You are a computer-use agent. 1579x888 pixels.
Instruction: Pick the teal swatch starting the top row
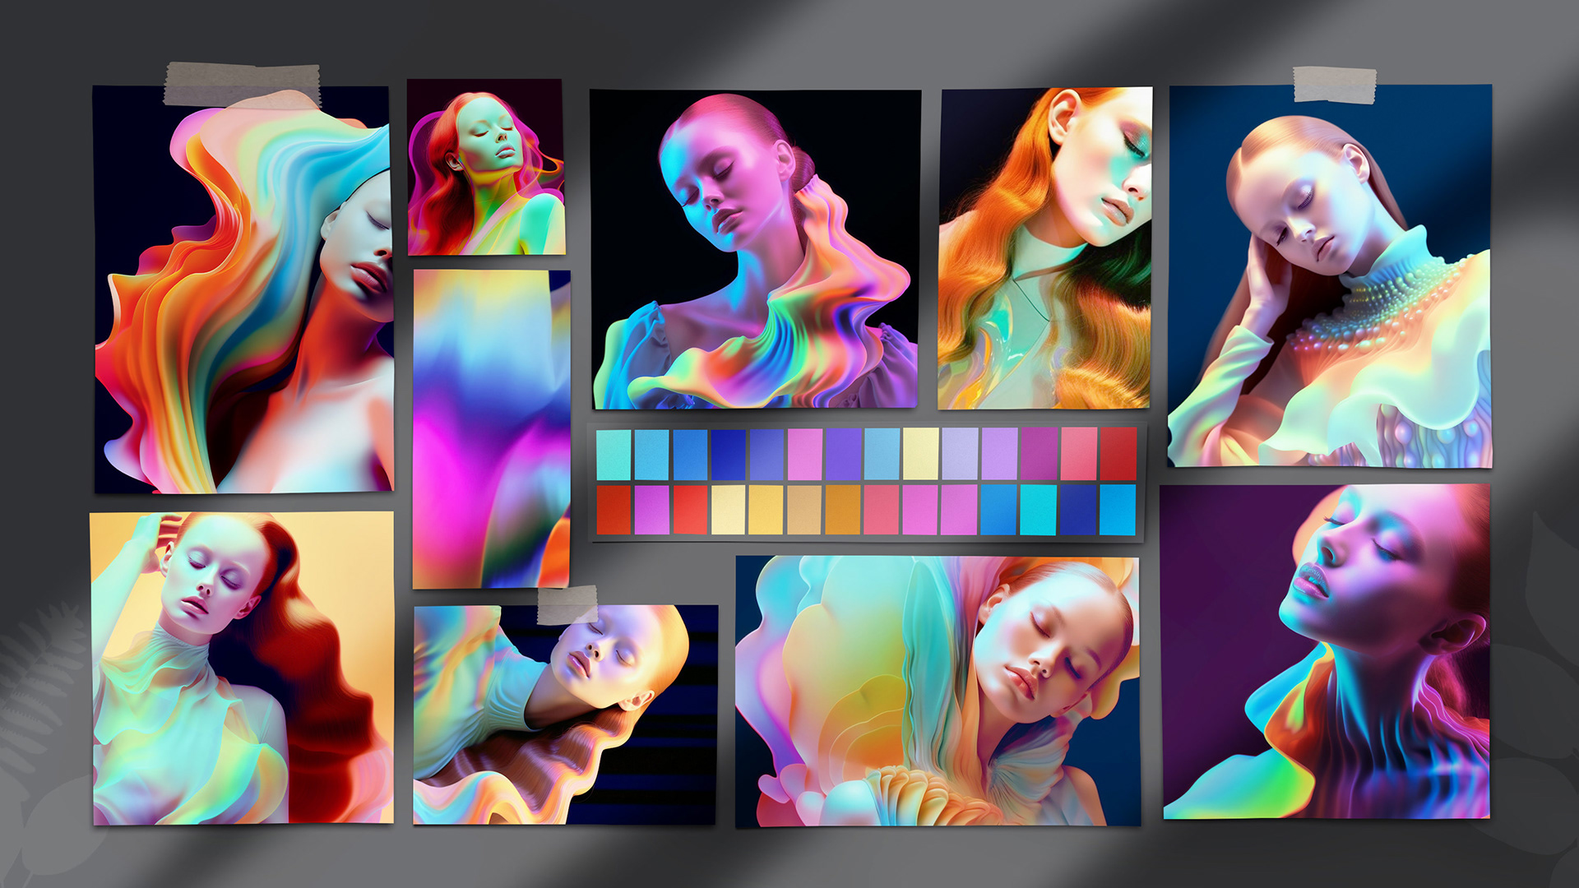pos(614,454)
